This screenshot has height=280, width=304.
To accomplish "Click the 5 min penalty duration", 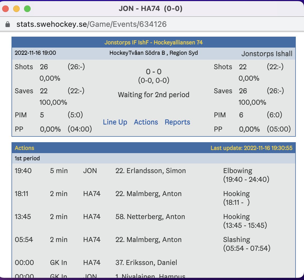I will coord(59,171).
